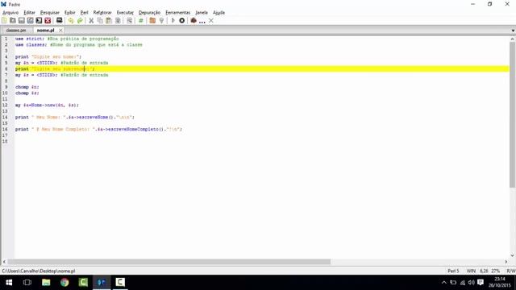This screenshot has width=516, height=290.
Task: Click the orange folder toolbar icon
Action: pyautogui.click(x=152, y=20)
